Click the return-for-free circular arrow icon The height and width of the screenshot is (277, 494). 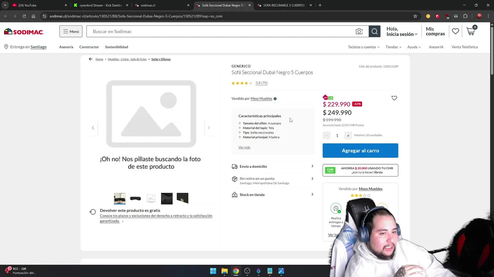click(93, 212)
